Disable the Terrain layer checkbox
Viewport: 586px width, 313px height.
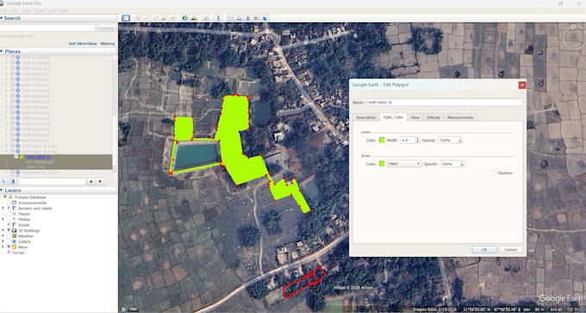coord(9,253)
